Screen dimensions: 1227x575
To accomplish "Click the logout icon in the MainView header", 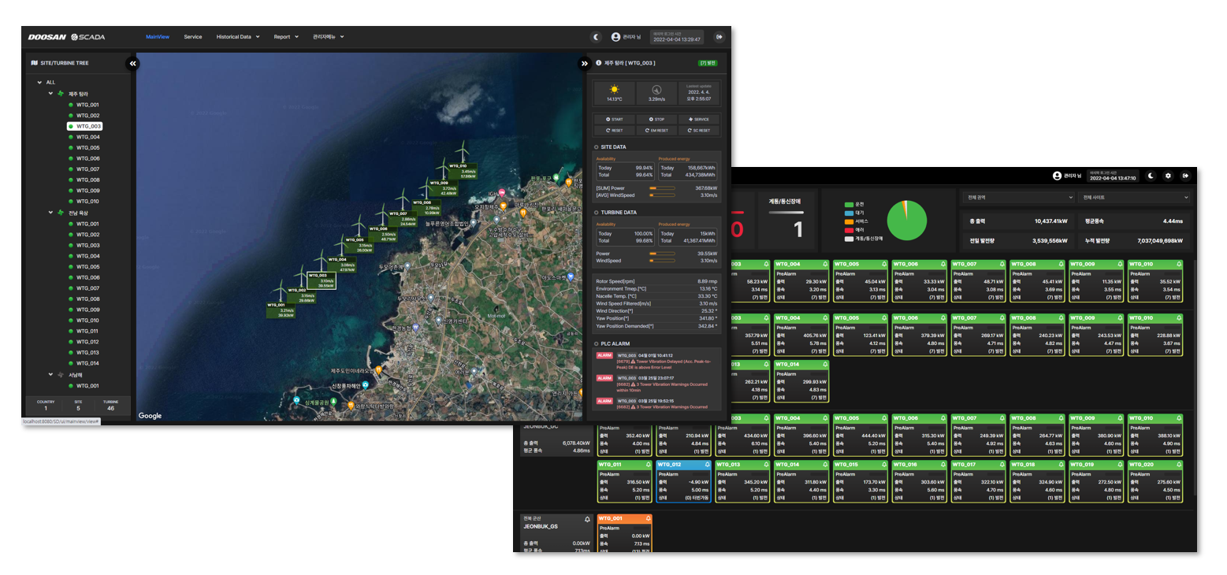I will (719, 37).
